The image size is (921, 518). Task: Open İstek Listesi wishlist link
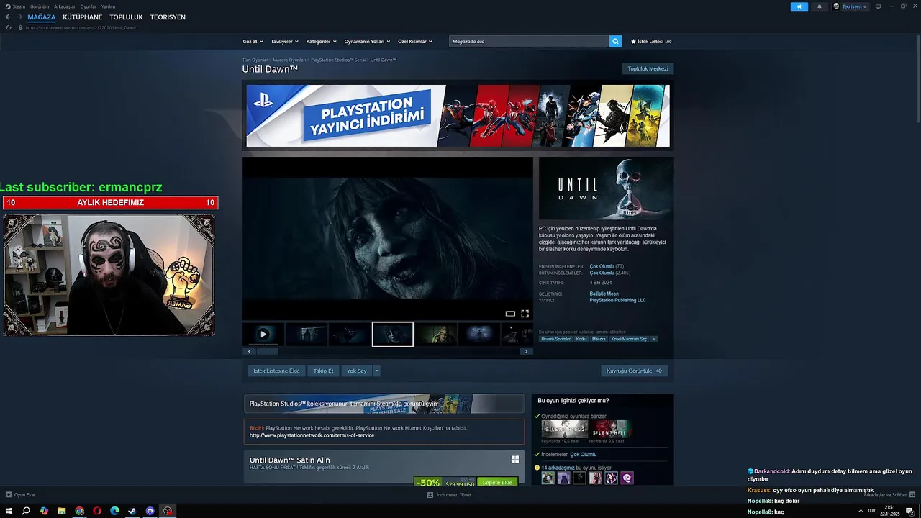651,42
